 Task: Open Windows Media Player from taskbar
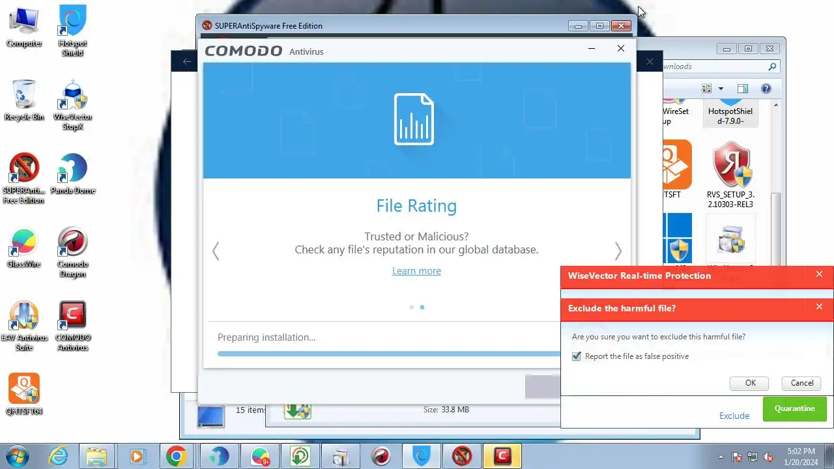pyautogui.click(x=137, y=457)
